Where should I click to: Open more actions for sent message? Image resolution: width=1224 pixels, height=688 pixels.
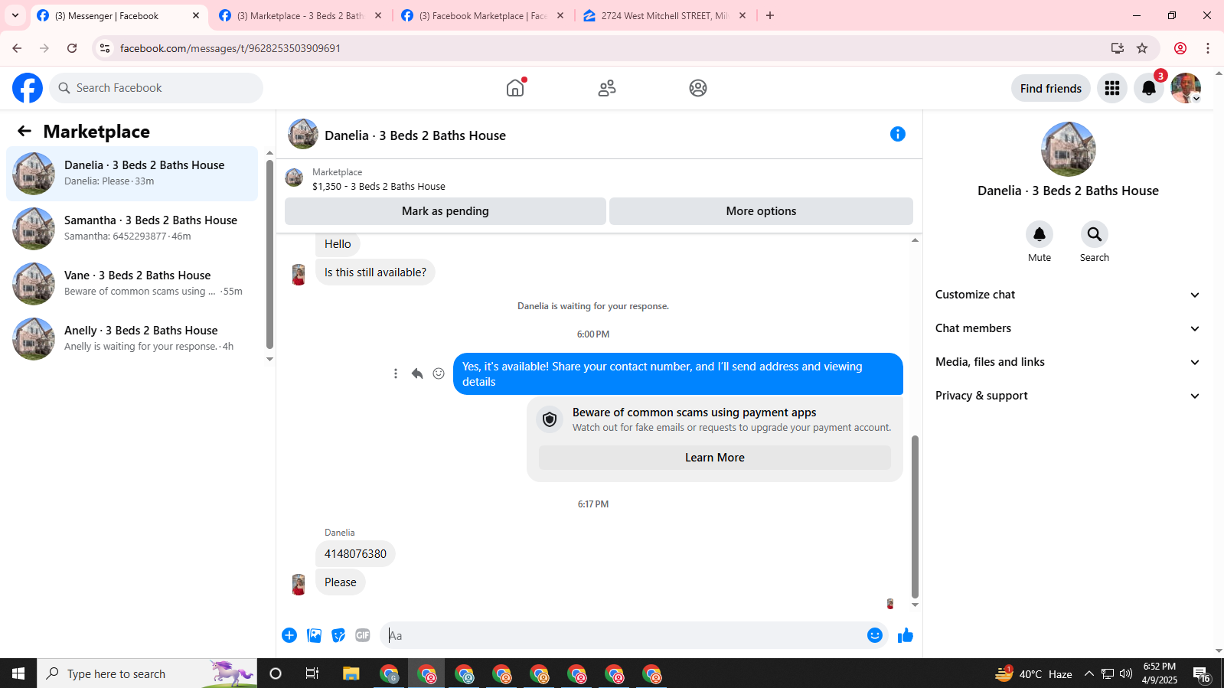point(396,373)
